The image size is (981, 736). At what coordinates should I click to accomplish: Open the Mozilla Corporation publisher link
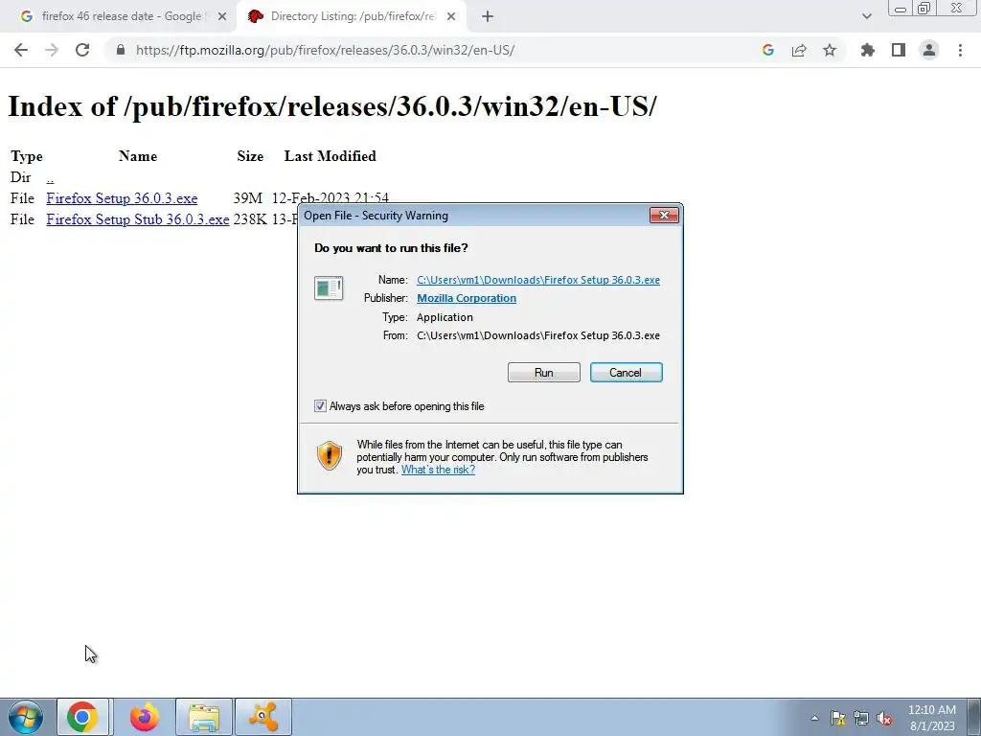[x=467, y=299]
